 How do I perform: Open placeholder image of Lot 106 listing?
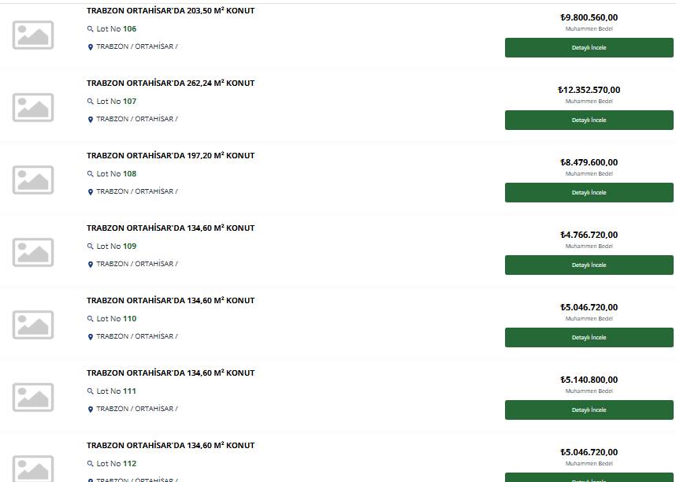click(33, 35)
